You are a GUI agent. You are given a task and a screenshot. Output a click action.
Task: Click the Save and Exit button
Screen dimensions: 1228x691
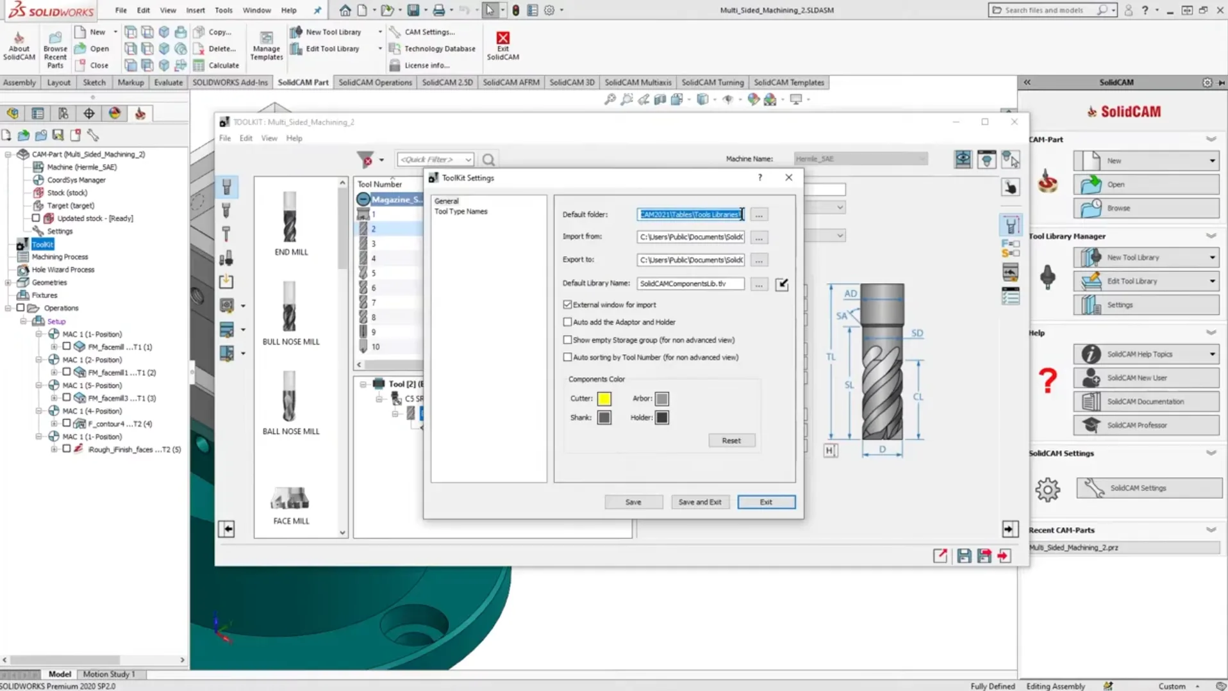pos(699,502)
